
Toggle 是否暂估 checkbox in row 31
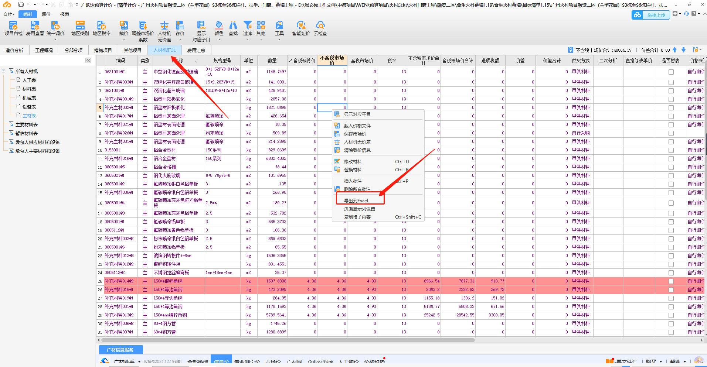671,332
